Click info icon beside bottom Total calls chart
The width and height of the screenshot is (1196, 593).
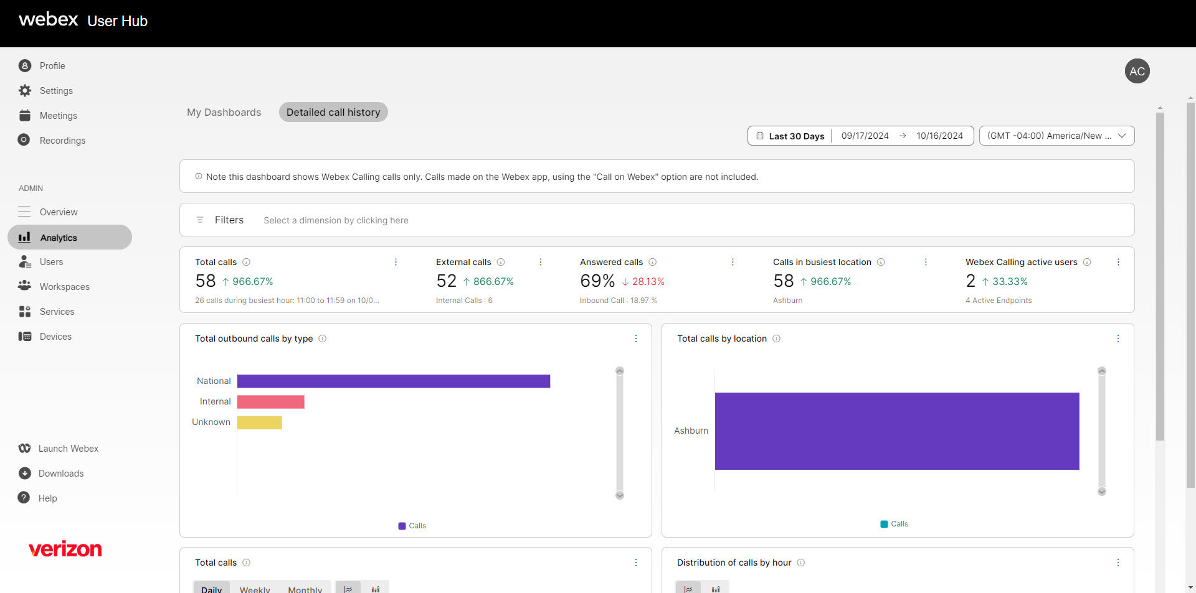click(x=246, y=563)
